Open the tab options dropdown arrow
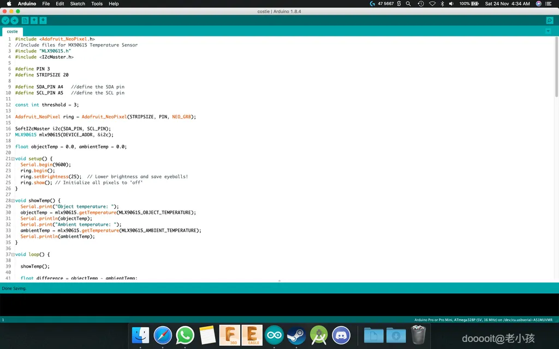This screenshot has width=559, height=349. point(548,31)
